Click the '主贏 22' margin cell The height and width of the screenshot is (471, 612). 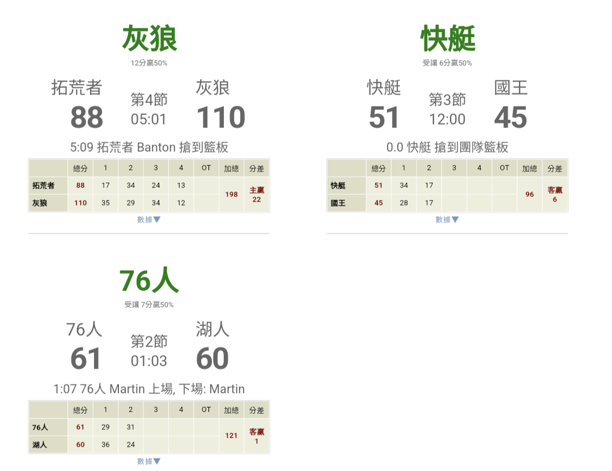(x=257, y=195)
